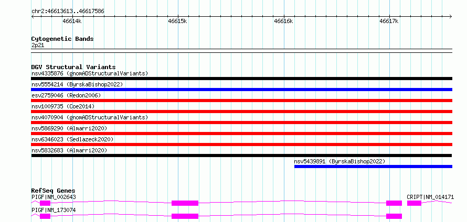Click the red bar under nsv4070904

(242, 123)
